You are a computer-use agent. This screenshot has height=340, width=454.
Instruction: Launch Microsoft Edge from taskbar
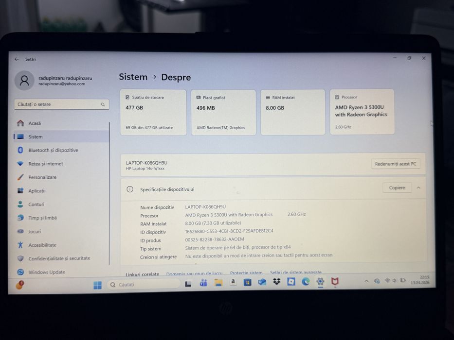pyautogui.click(x=306, y=281)
